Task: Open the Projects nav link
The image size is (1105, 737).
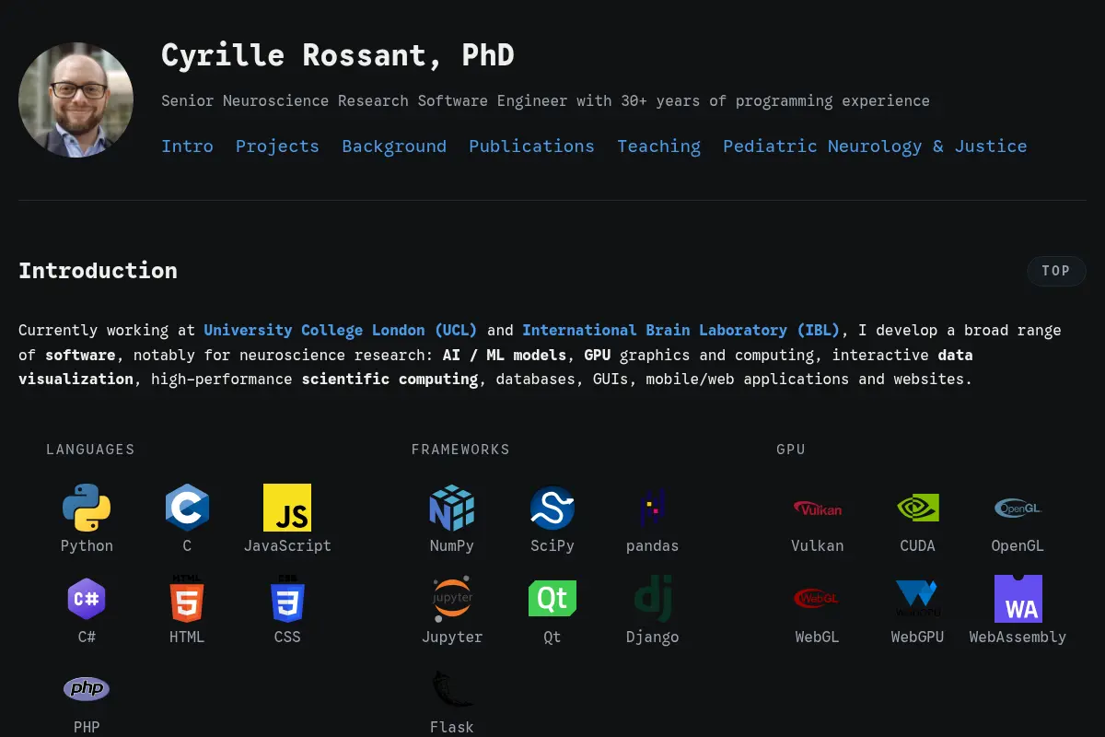Action: [x=277, y=146]
